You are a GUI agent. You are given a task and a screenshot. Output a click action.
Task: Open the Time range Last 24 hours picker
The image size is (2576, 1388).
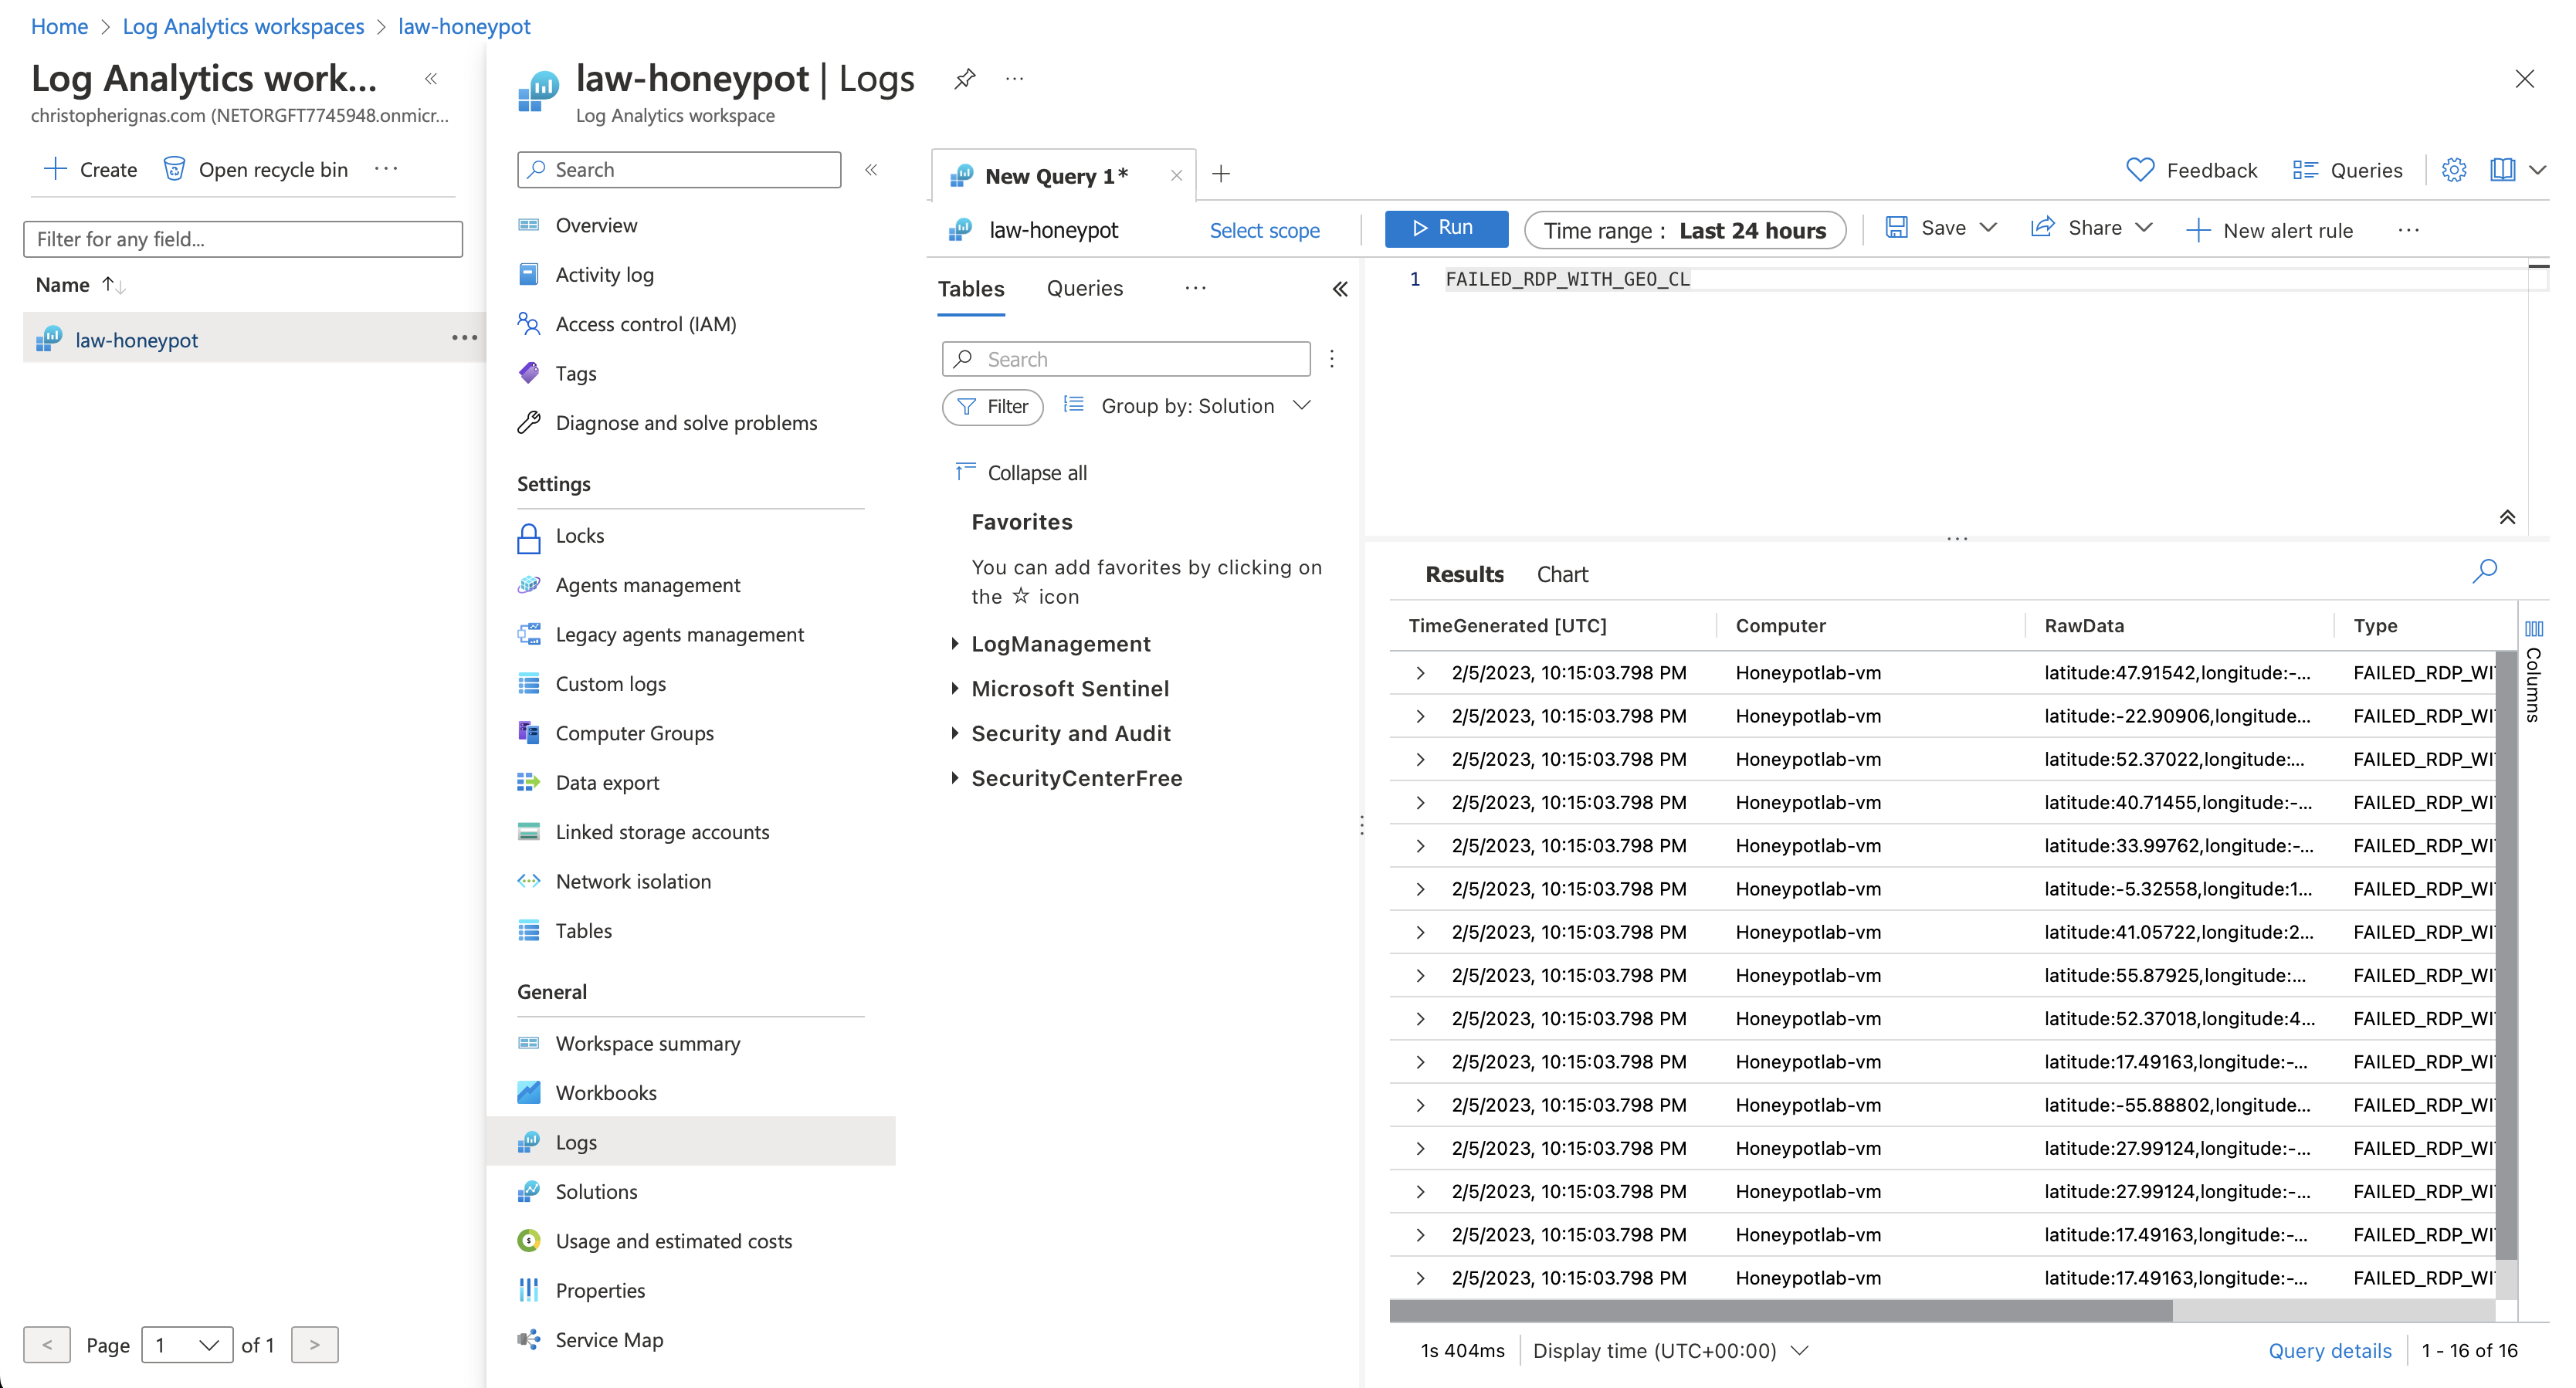(x=1685, y=231)
